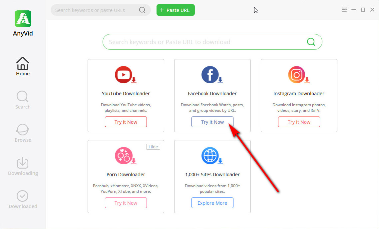Click the YouTube Downloader icon

coord(126,75)
